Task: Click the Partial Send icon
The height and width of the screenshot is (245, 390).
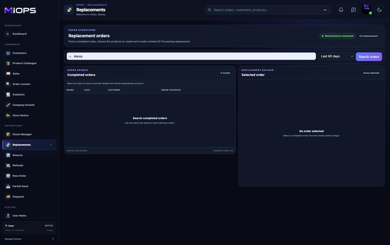Action: tap(8, 186)
